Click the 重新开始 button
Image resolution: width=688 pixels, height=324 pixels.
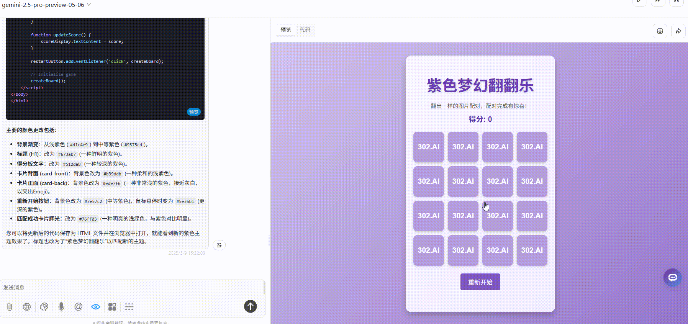coord(480,282)
